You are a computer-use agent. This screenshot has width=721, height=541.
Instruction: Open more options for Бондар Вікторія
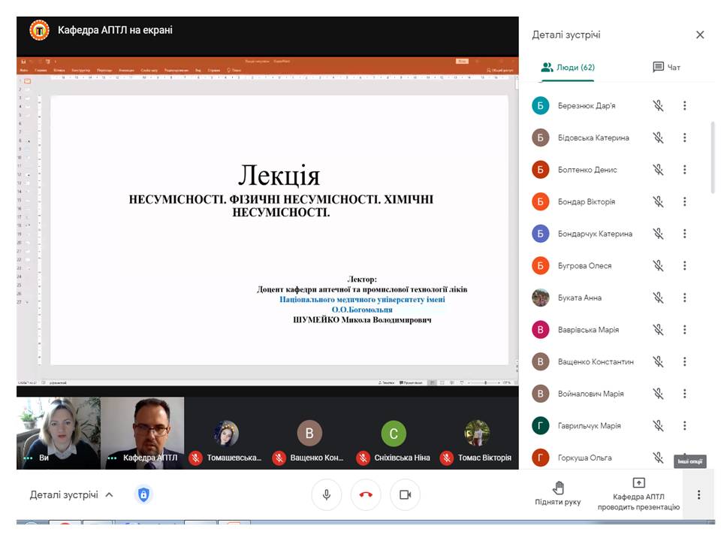click(685, 201)
